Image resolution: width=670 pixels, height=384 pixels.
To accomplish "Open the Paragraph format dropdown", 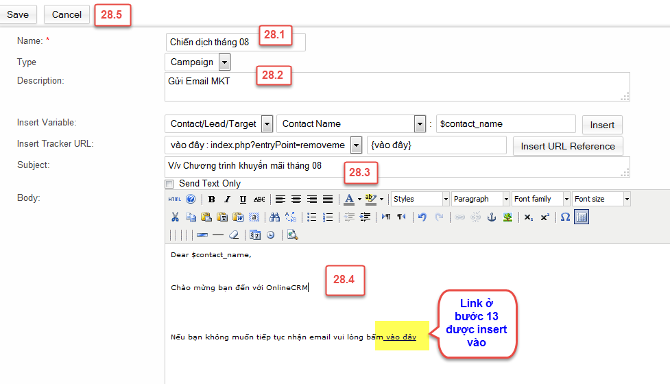I will [481, 199].
